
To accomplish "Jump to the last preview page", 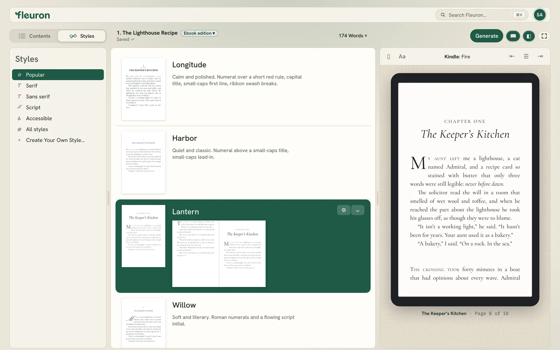I will (540, 56).
